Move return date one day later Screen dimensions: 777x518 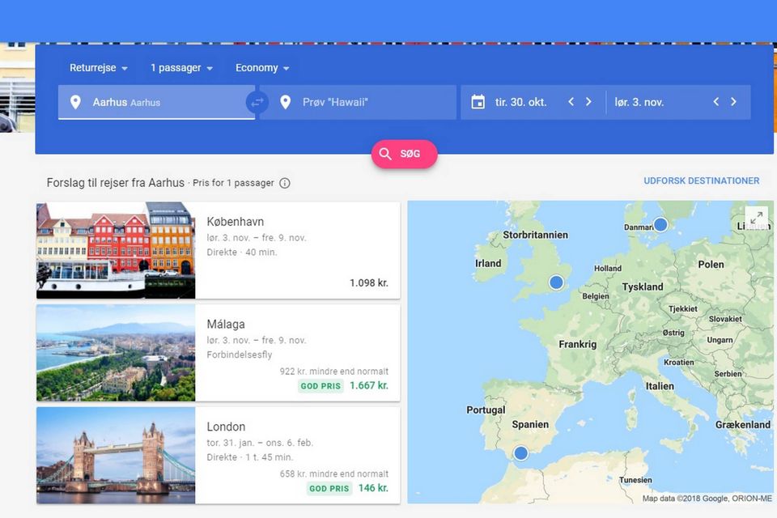(x=733, y=102)
